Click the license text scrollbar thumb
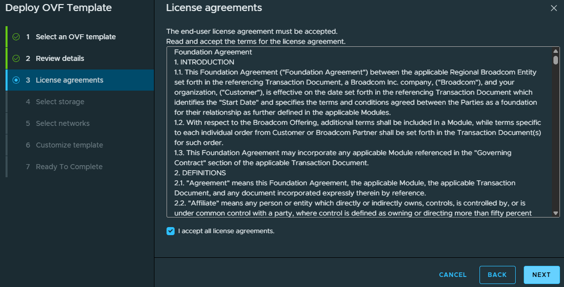564x287 pixels. [556, 60]
